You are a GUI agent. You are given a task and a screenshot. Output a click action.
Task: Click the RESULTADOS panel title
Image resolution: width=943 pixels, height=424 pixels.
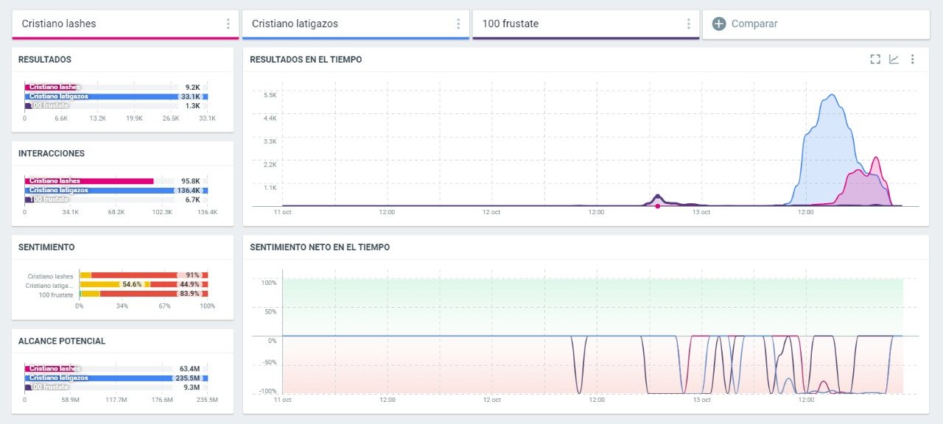pos(45,60)
